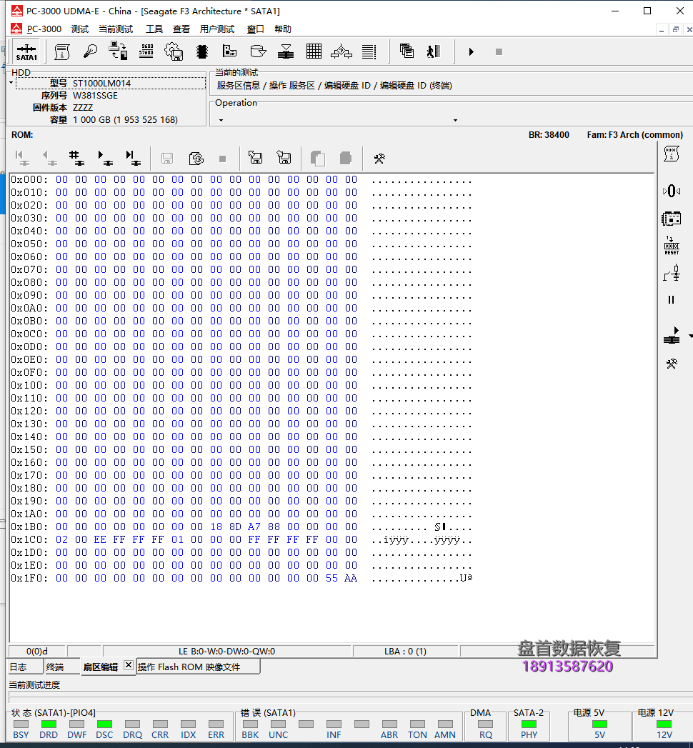This screenshot has height=748, width=693.
Task: Open dropdown arrow beside play-platters sidebar icon
Action: 690,336
